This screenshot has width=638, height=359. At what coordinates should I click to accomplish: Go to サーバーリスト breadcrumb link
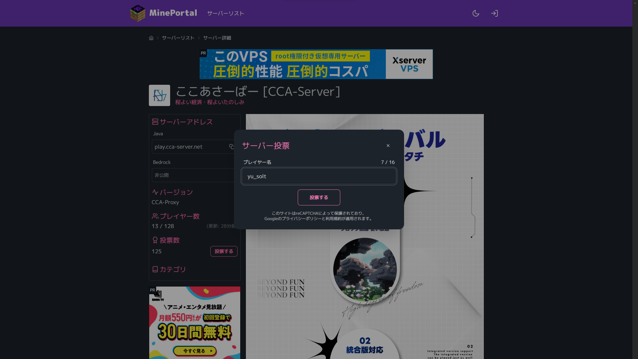[178, 38]
